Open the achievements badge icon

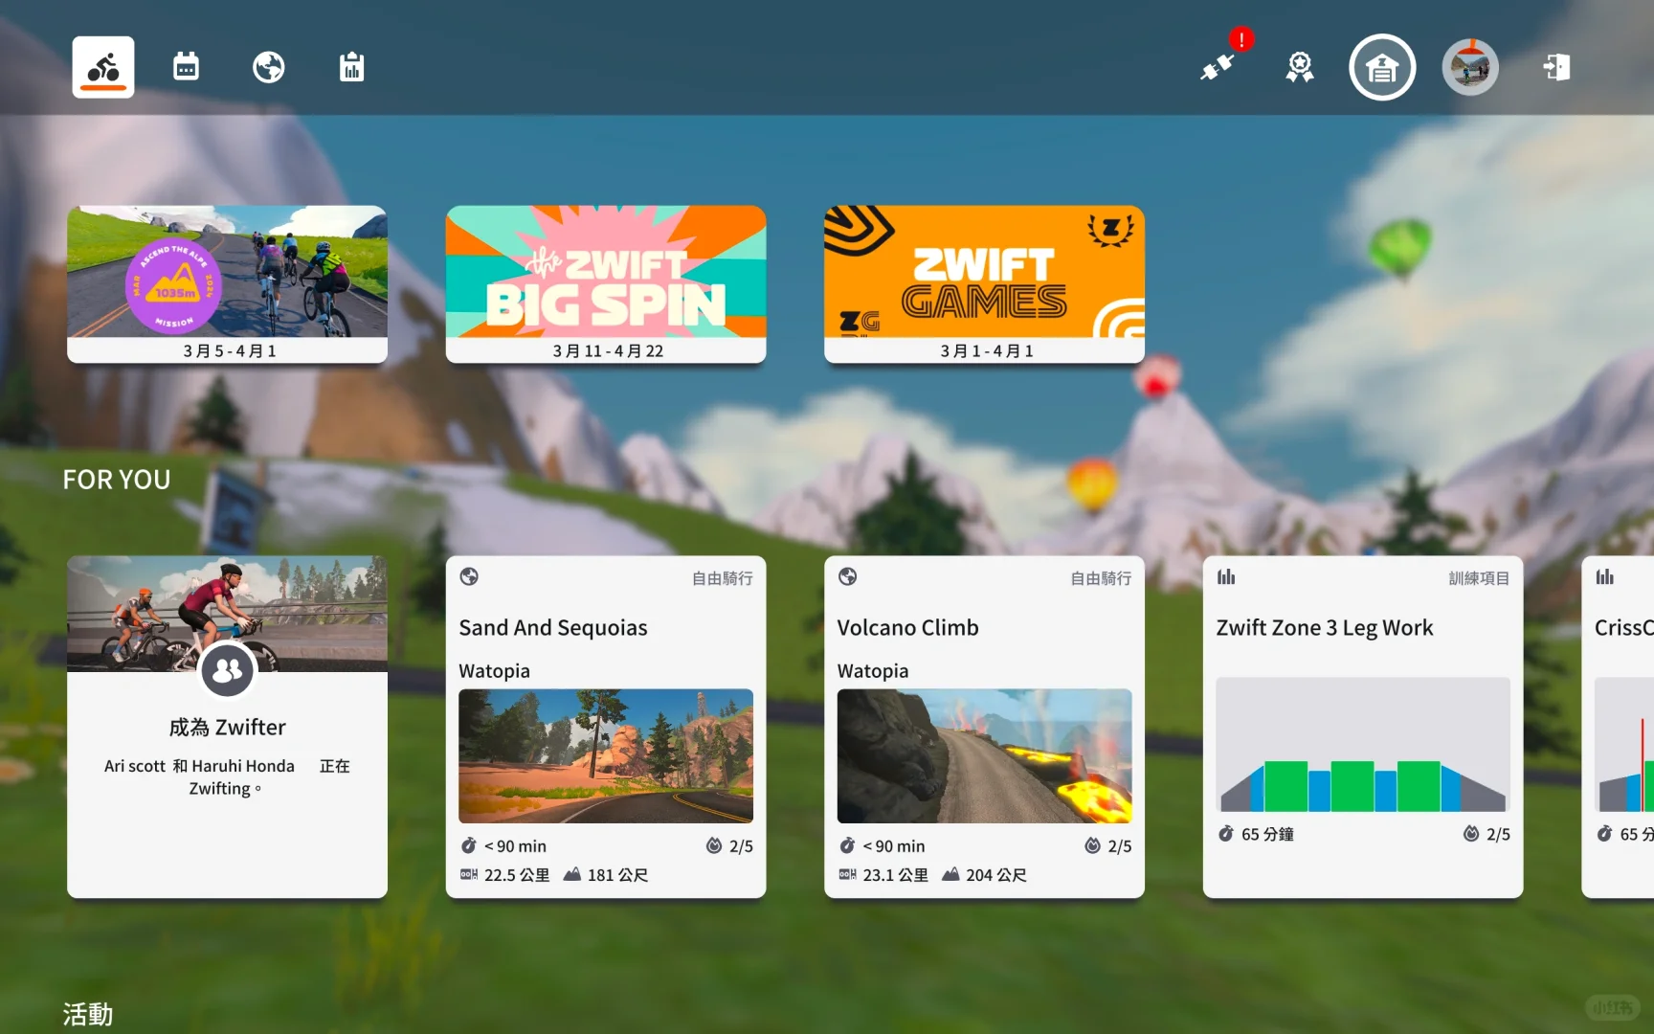(1300, 67)
